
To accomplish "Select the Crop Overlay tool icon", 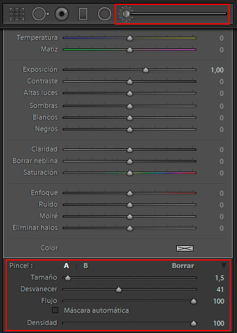I will click(17, 14).
